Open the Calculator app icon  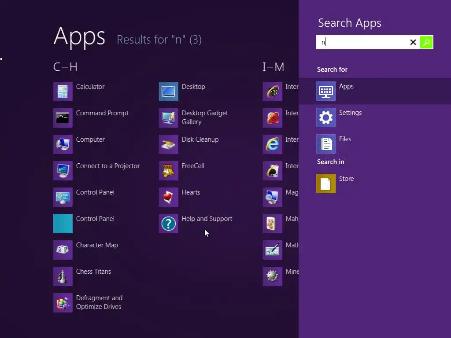63,92
